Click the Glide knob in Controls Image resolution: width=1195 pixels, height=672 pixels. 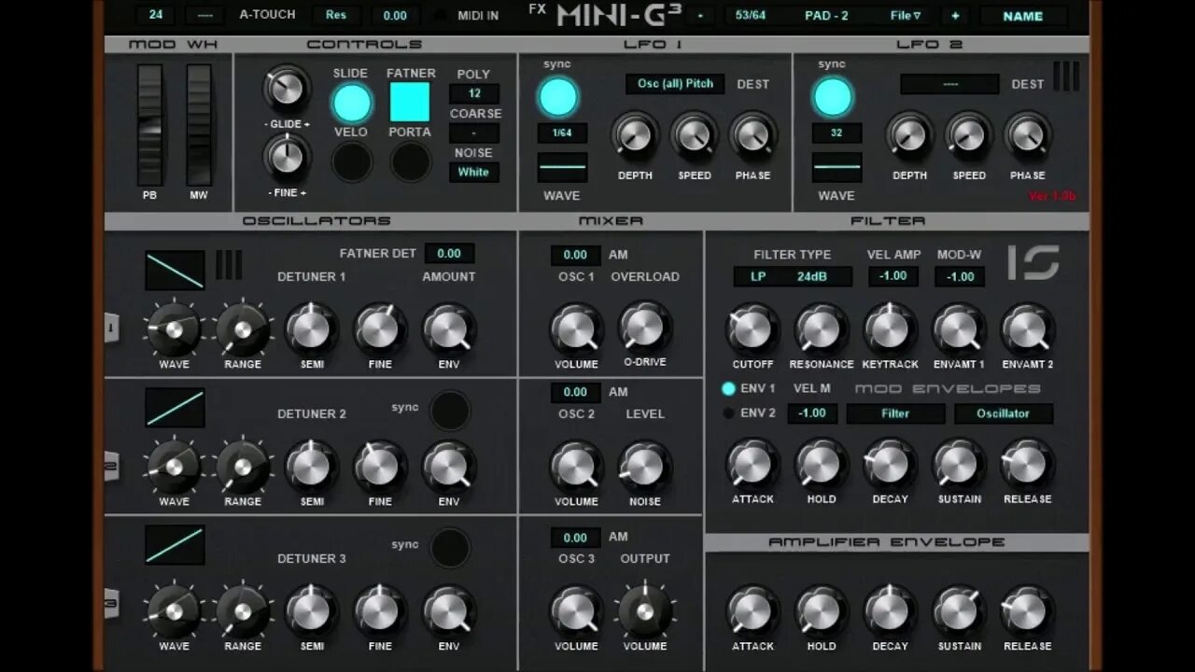point(287,90)
